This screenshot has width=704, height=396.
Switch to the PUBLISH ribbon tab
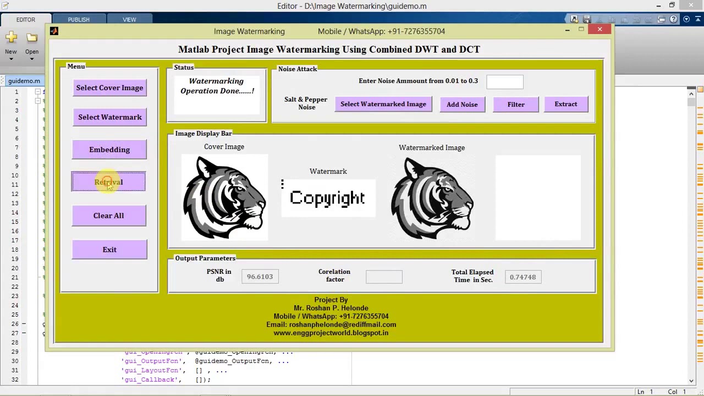(79, 19)
